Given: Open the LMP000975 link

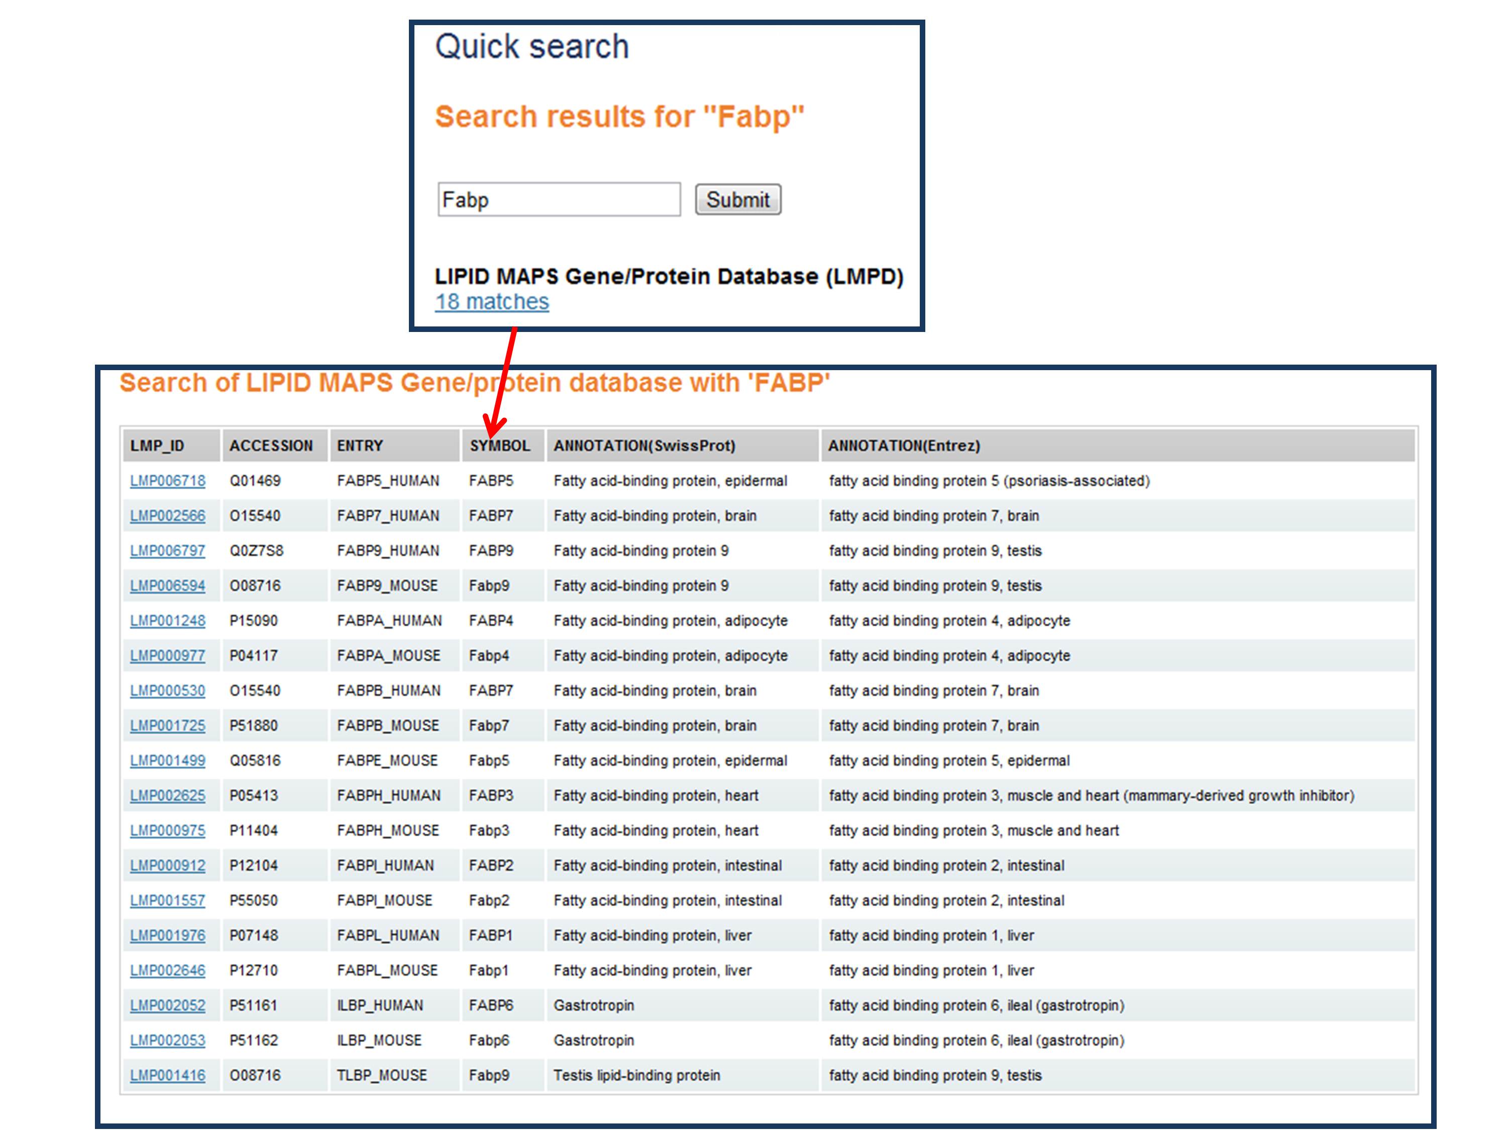Looking at the screenshot, I should 168,830.
